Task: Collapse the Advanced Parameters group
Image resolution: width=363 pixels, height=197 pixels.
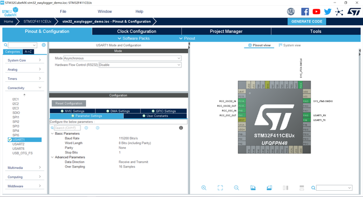Action: tap(52, 157)
